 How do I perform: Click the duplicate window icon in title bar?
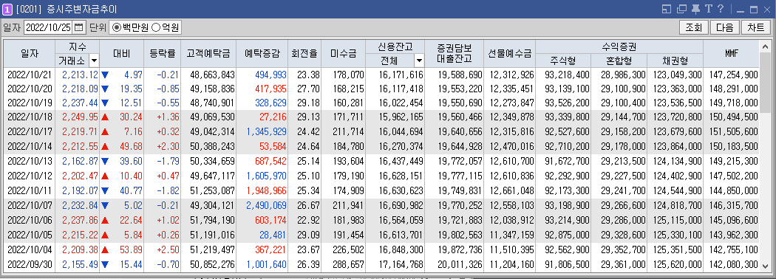pos(682,9)
